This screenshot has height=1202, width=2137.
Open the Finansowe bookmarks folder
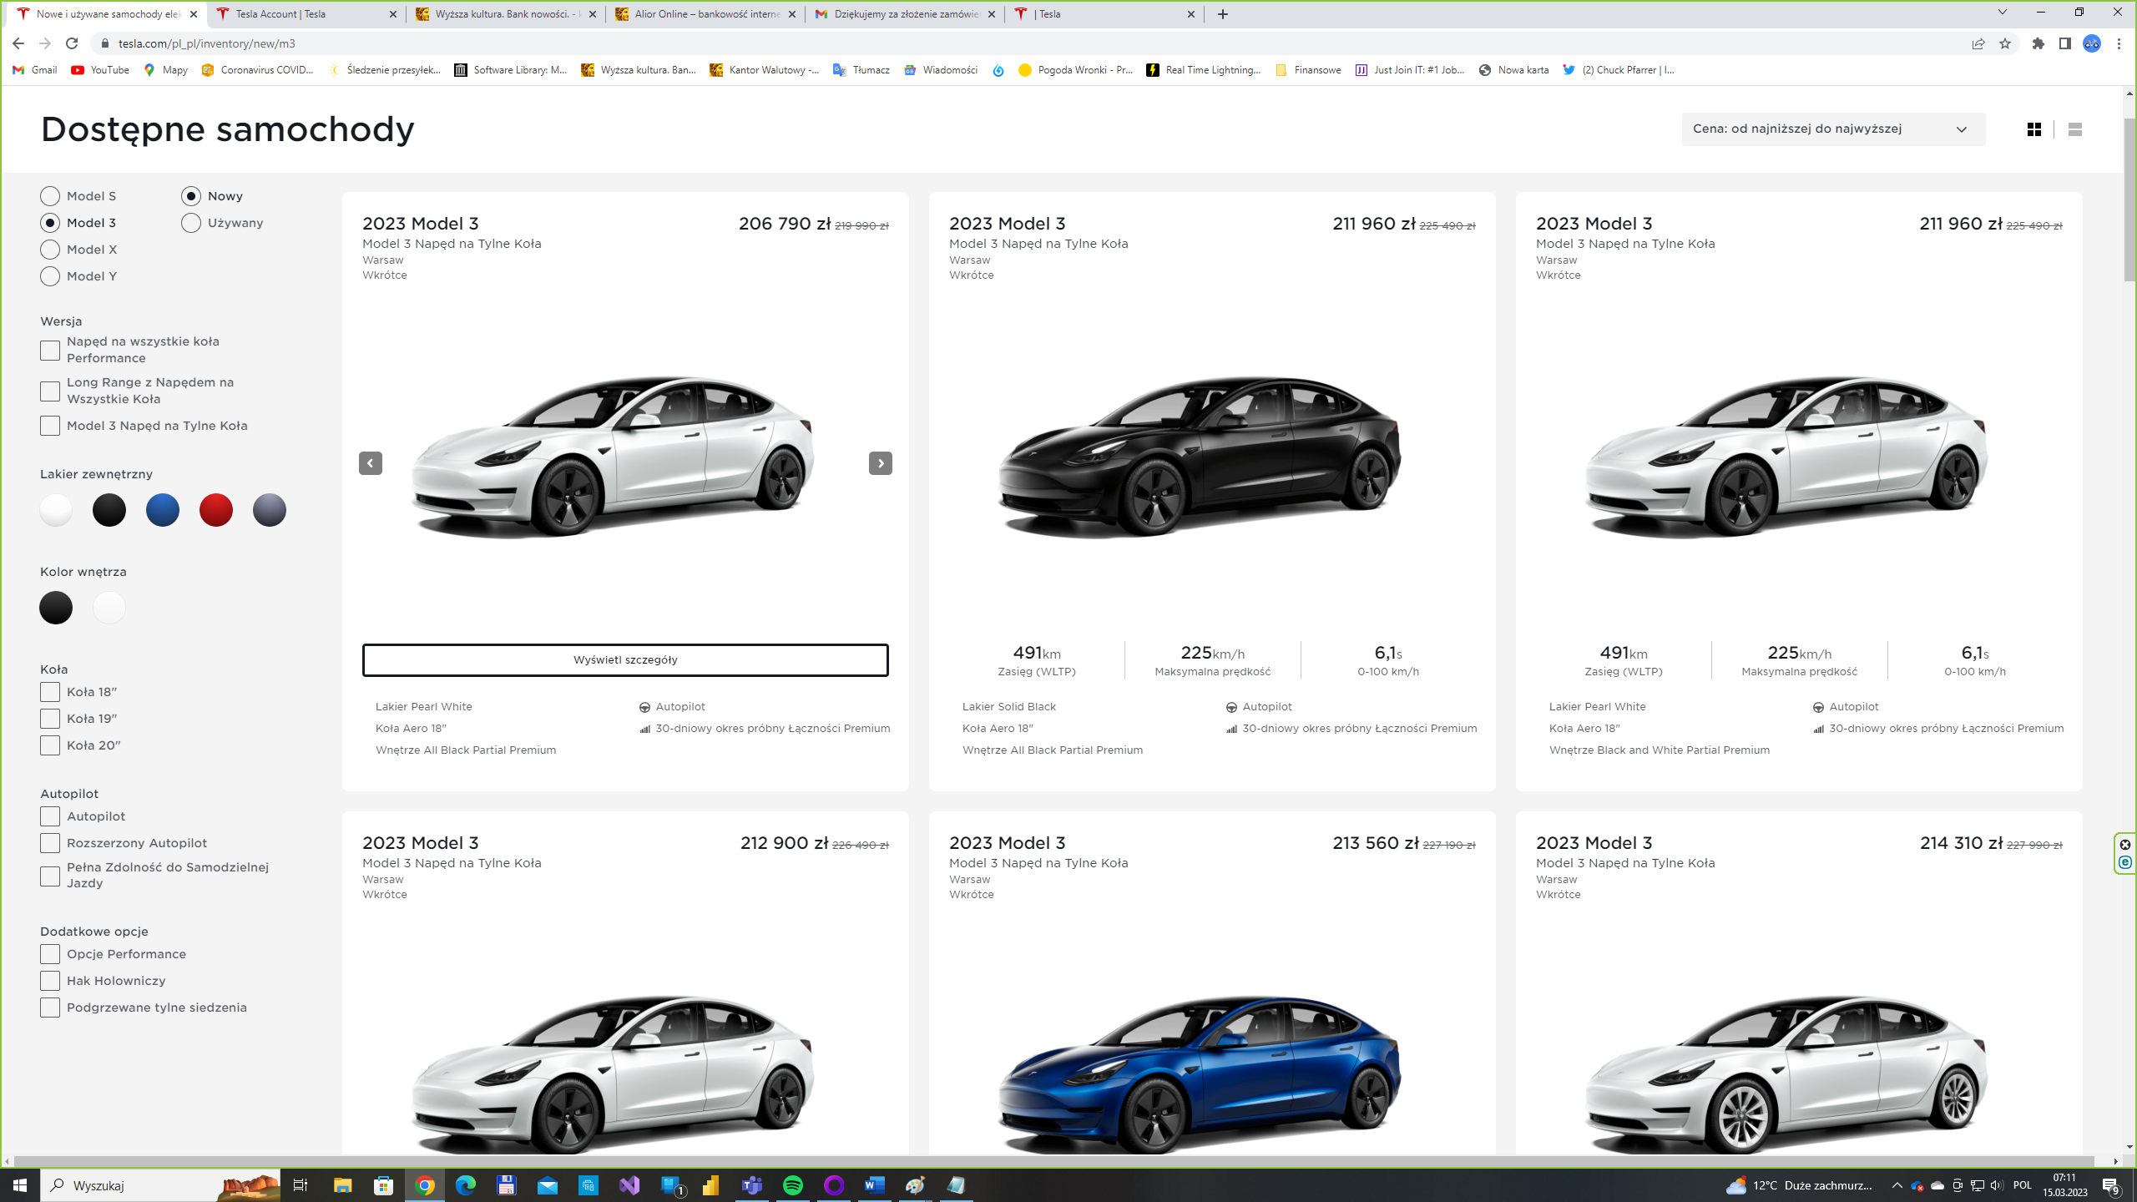[1308, 70]
